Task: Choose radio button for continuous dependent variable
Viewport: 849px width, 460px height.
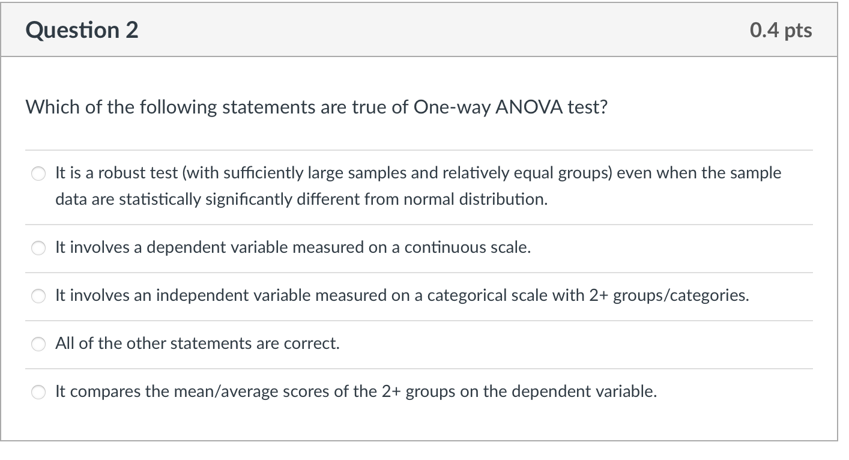Action: (x=38, y=248)
